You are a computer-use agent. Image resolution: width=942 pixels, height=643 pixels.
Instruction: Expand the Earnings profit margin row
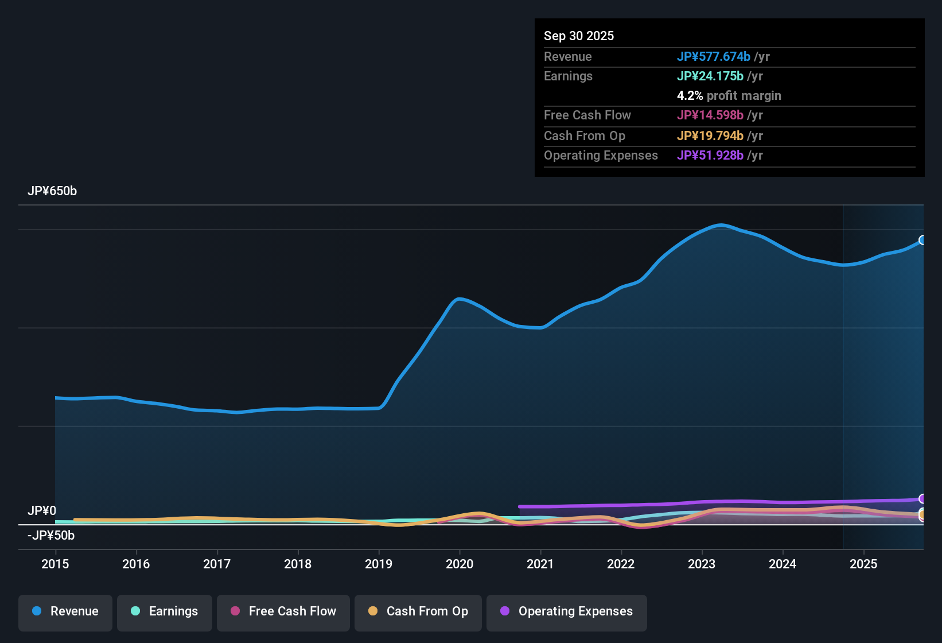pos(729,95)
